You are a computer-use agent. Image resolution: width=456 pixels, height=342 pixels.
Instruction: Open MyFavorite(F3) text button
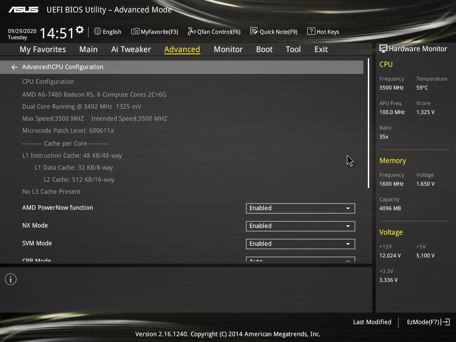pos(159,32)
